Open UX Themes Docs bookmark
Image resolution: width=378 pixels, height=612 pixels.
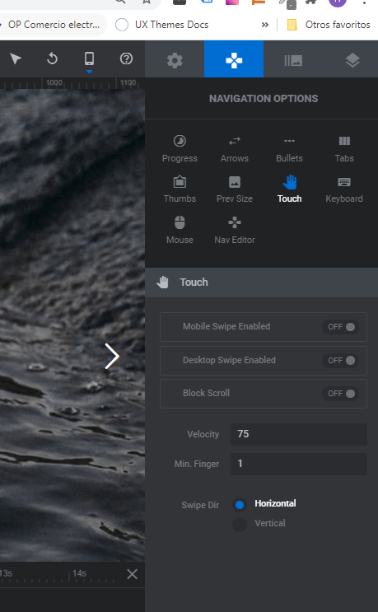[162, 25]
